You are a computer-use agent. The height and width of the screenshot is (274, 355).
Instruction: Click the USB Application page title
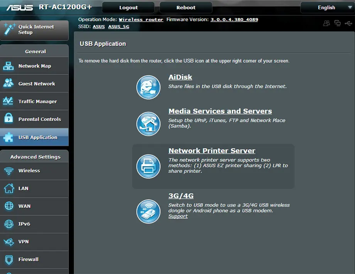point(103,44)
